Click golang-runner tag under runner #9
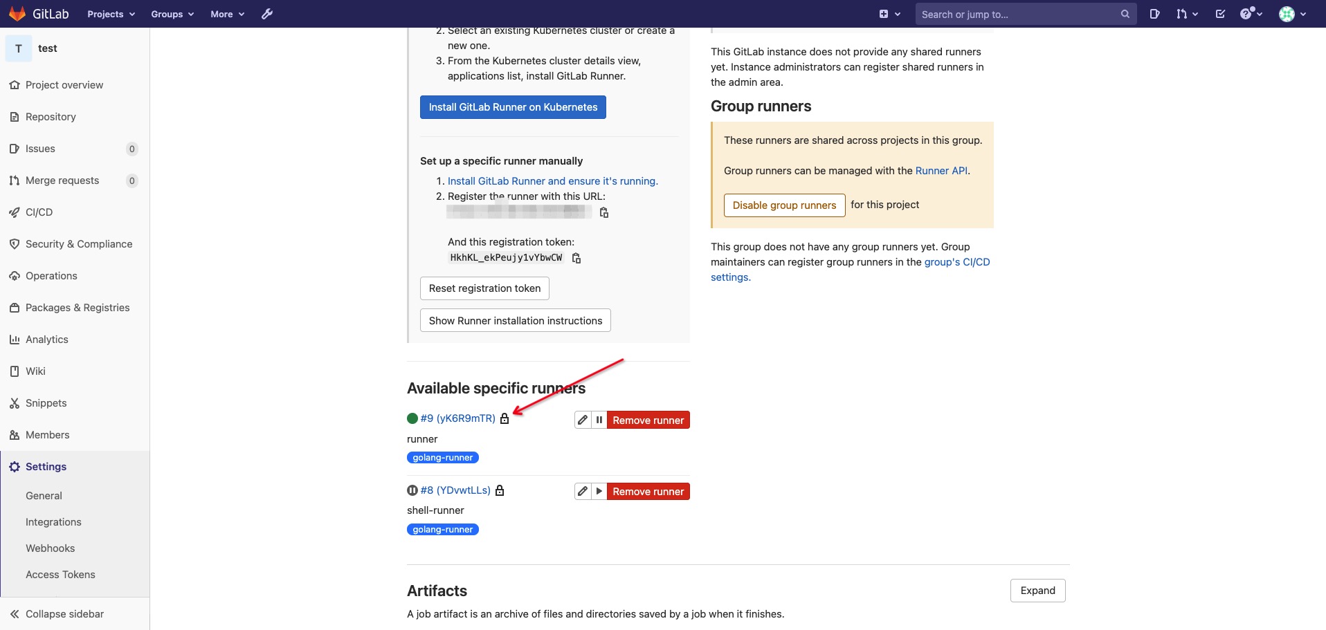This screenshot has width=1326, height=630. point(443,458)
